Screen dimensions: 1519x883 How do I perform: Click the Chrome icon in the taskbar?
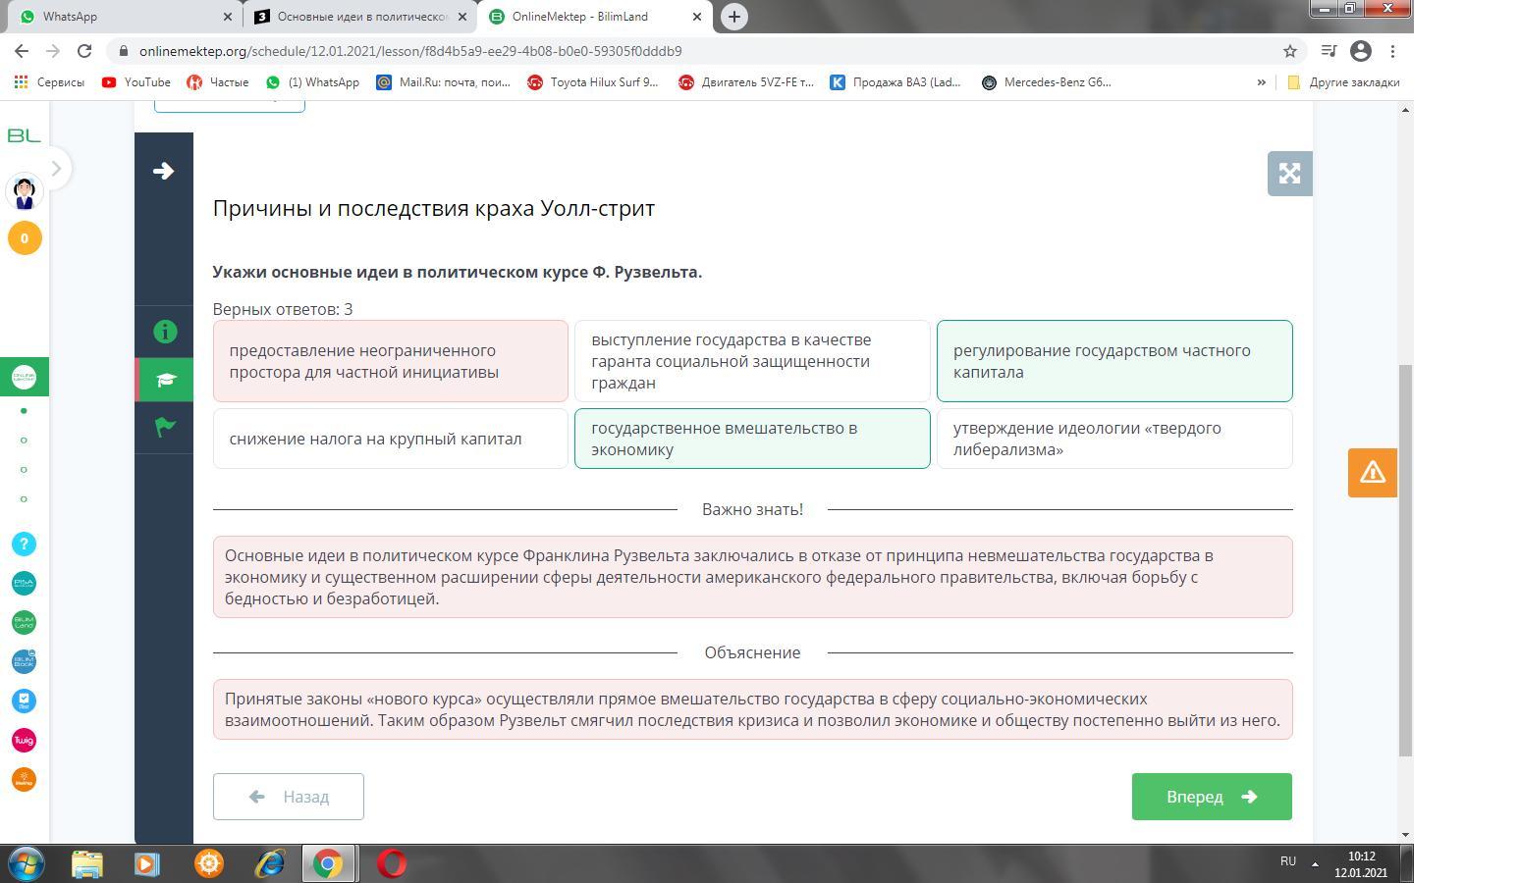pyautogui.click(x=328, y=863)
